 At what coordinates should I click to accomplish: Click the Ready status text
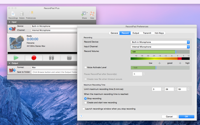pyautogui.click(x=29, y=36)
